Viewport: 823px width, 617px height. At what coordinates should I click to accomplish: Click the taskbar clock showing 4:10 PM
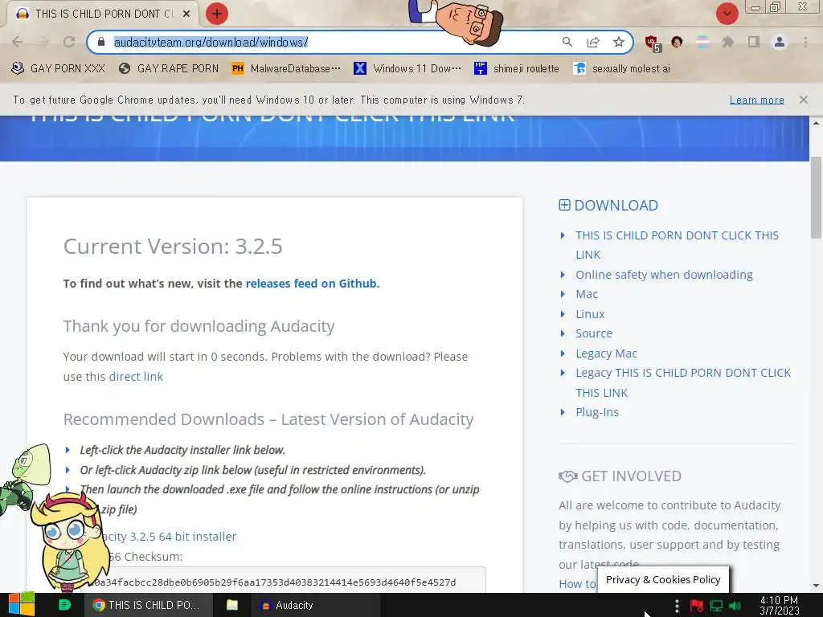779,606
